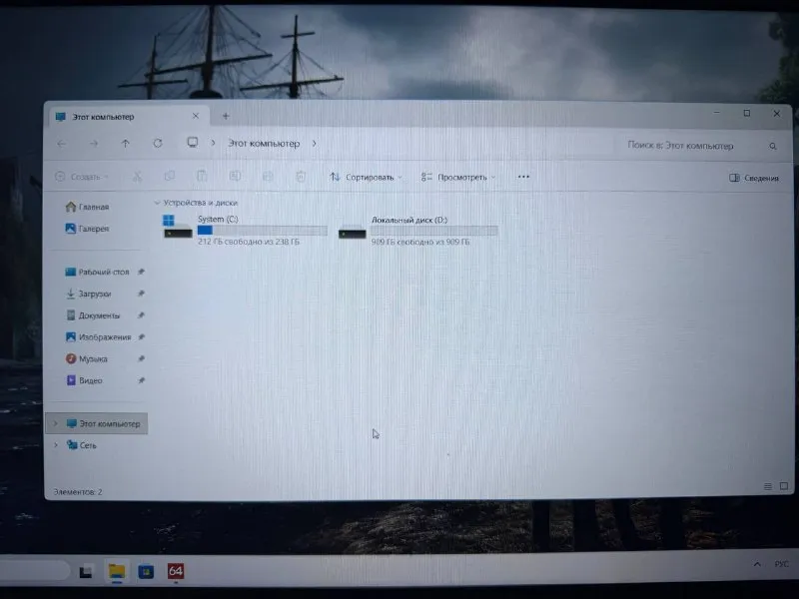Screen dimensions: 799x599
Task: Collapse the Устройства и диски group
Action: [x=157, y=203]
